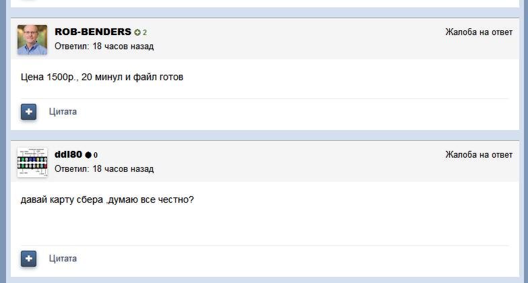This screenshot has height=283, width=528.
Task: Report ROB-BENDERS reply via Жалоба на ответ
Action: pyautogui.click(x=479, y=32)
